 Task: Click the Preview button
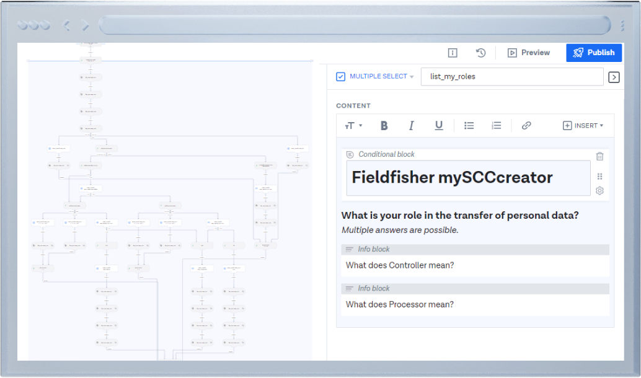(x=529, y=53)
